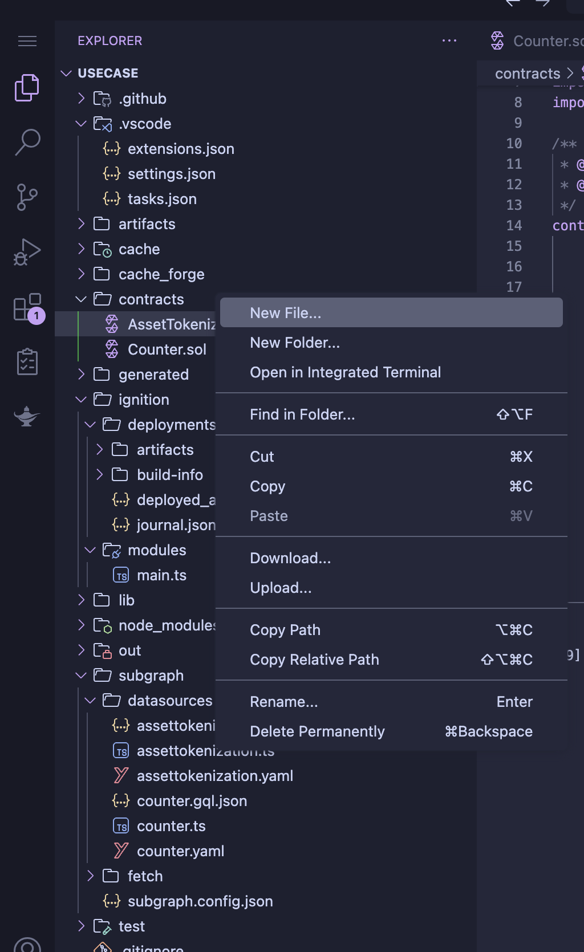The width and height of the screenshot is (584, 952).
Task: Collapse the datasources folder chevron
Action: 90,701
